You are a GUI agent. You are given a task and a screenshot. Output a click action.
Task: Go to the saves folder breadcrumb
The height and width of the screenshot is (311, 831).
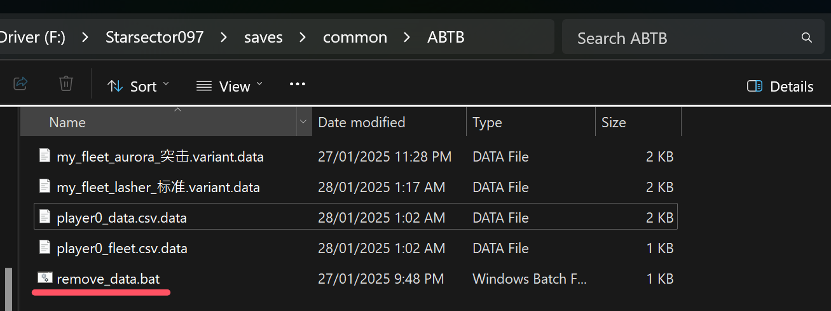263,38
